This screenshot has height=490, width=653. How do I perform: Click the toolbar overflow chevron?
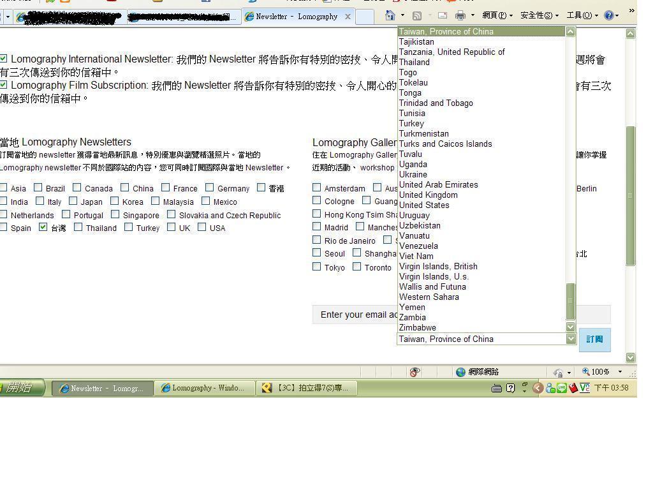click(632, 11)
